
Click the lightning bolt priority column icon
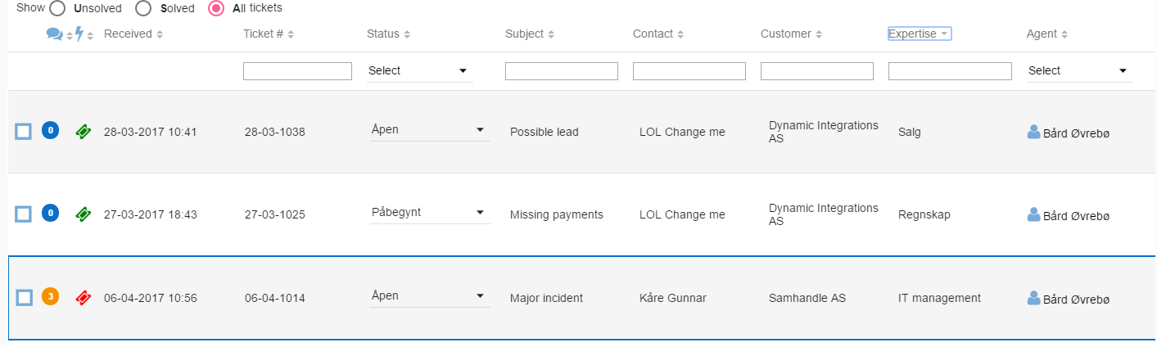click(79, 34)
